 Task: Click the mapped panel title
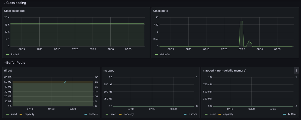109,71
